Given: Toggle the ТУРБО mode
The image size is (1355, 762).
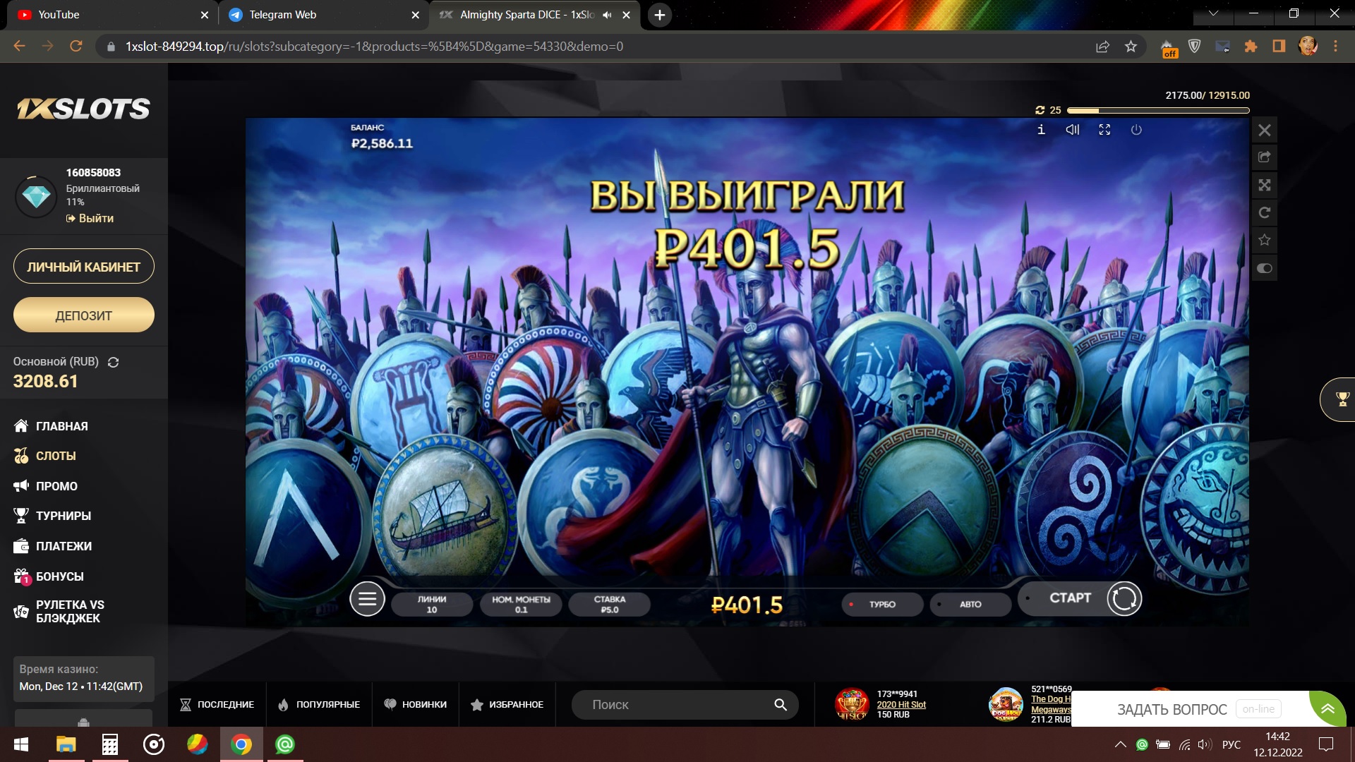Looking at the screenshot, I should point(881,605).
